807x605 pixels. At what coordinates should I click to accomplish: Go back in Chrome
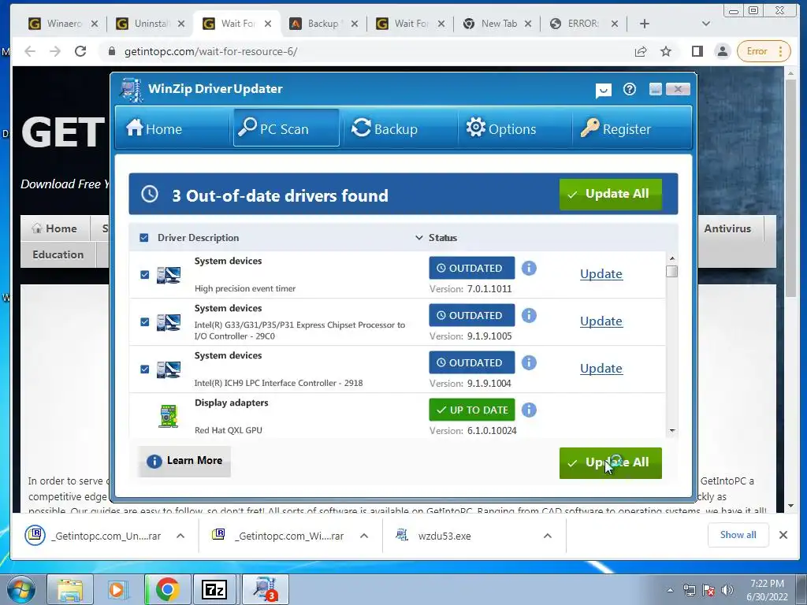pos(30,51)
